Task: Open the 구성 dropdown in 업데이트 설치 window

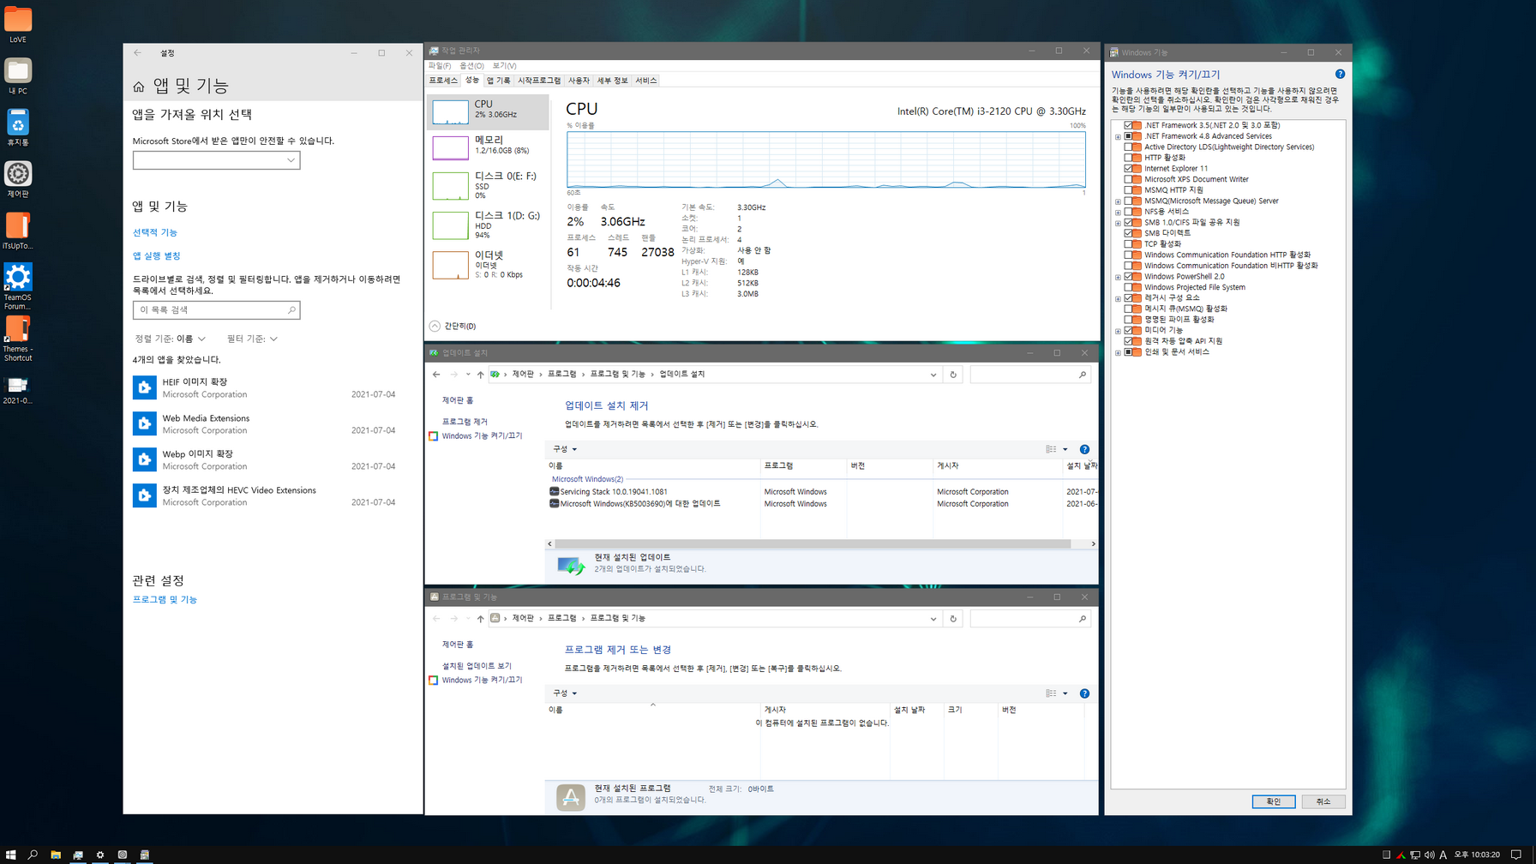Action: (565, 449)
